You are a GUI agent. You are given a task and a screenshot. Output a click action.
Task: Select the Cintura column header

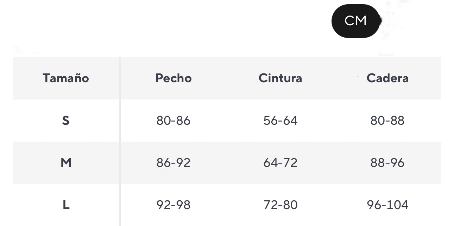[280, 78]
